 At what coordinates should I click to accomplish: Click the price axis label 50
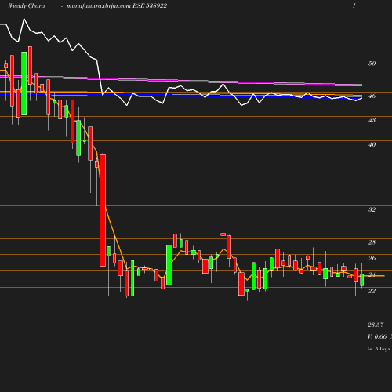[372, 64]
